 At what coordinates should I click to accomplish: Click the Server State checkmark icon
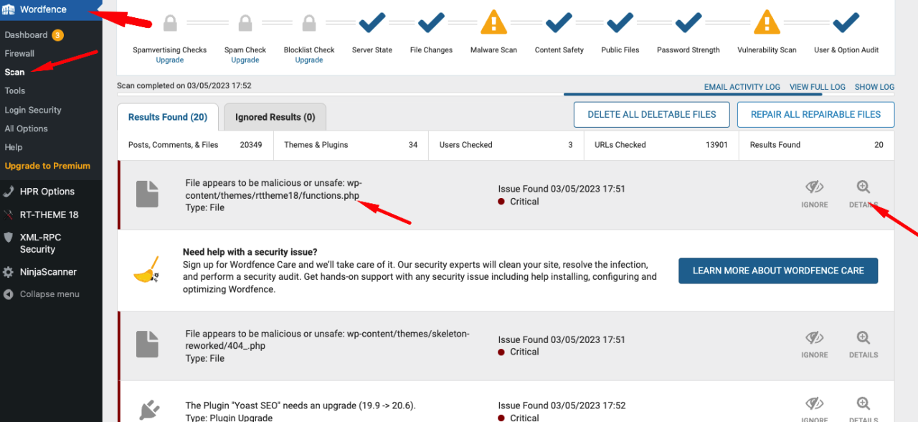pyautogui.click(x=372, y=23)
